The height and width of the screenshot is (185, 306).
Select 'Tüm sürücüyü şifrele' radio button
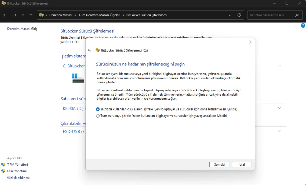98,116
